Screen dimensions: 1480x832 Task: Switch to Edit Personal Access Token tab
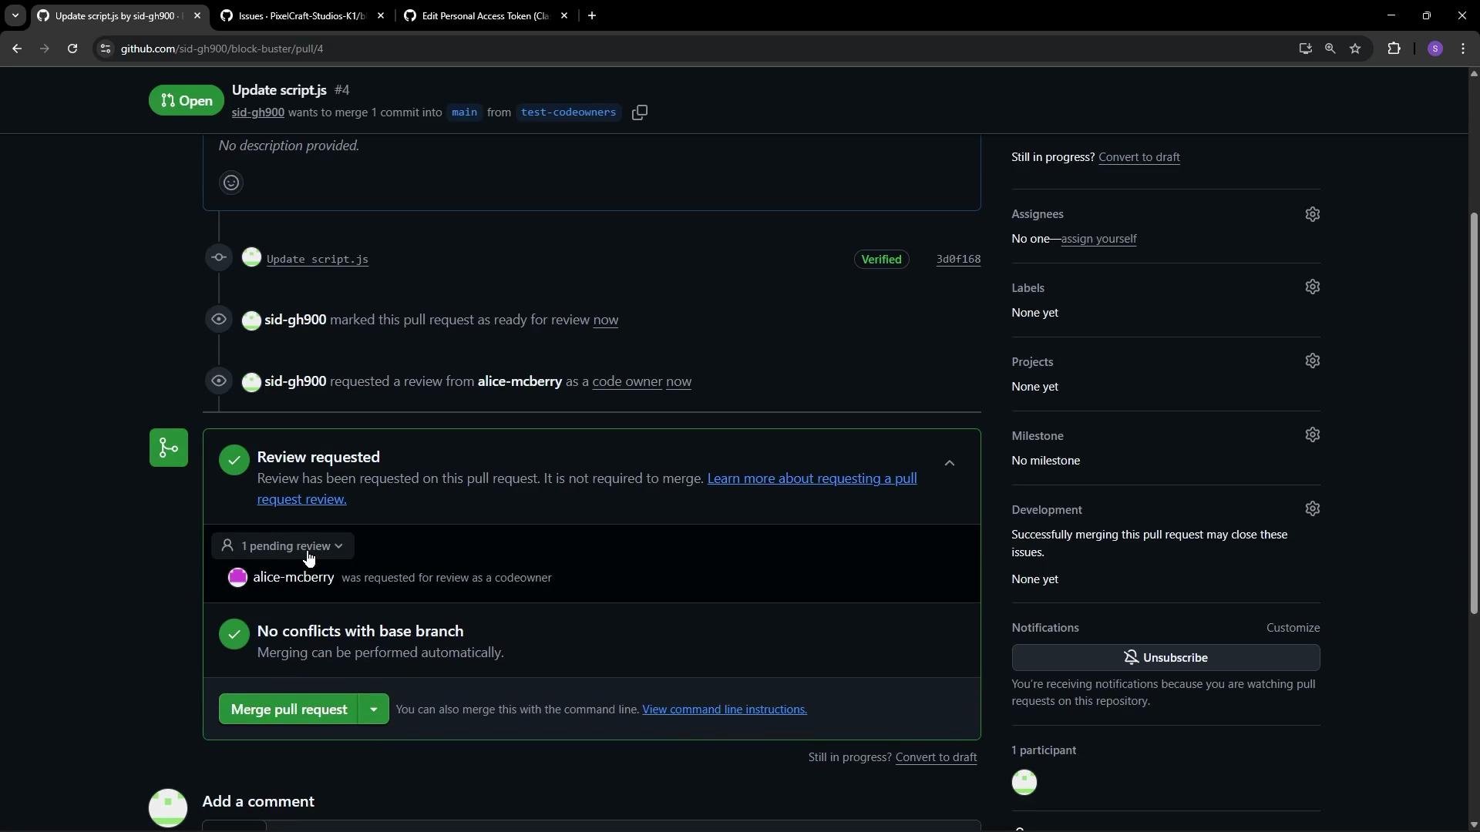(486, 15)
